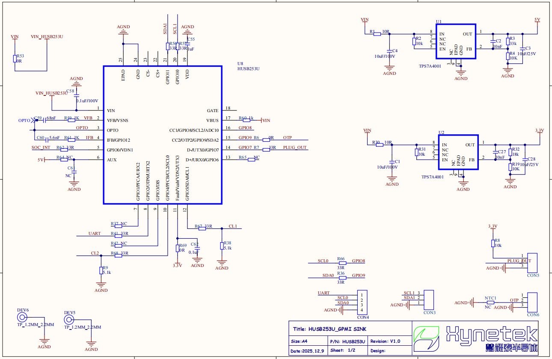Select the Revision V1.0 field
Screen dimensions: 552x359
[x=385, y=341]
